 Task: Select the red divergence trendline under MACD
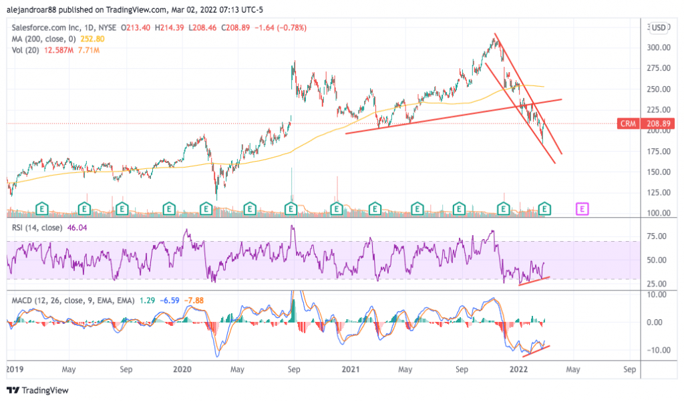click(x=536, y=351)
